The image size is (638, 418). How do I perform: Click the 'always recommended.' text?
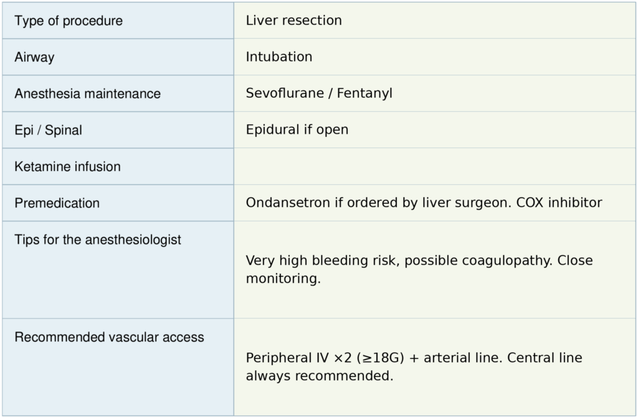coord(320,376)
